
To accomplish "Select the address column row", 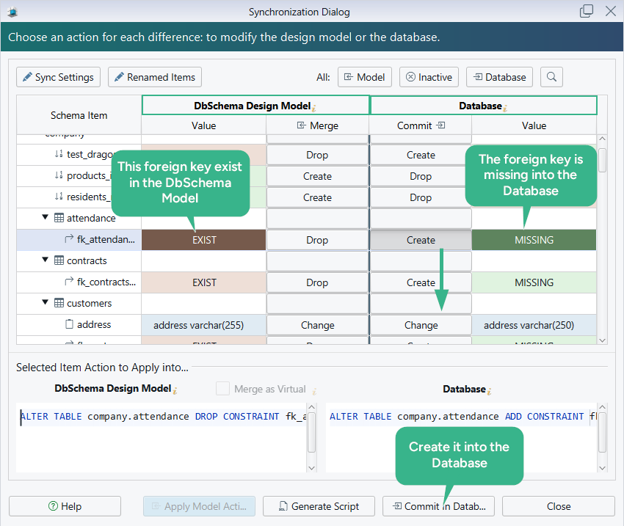I will 79,325.
